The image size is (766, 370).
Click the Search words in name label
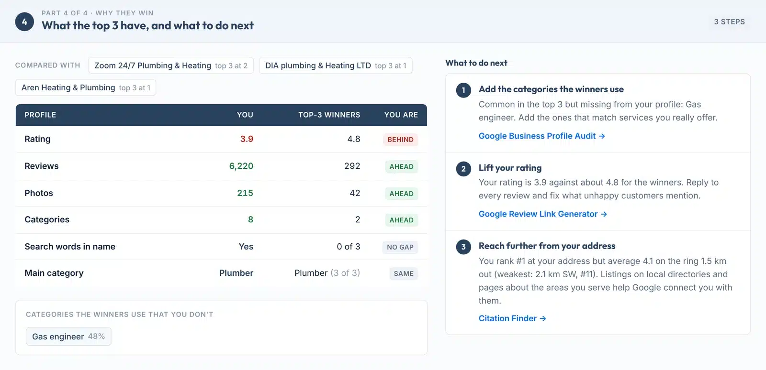click(70, 247)
